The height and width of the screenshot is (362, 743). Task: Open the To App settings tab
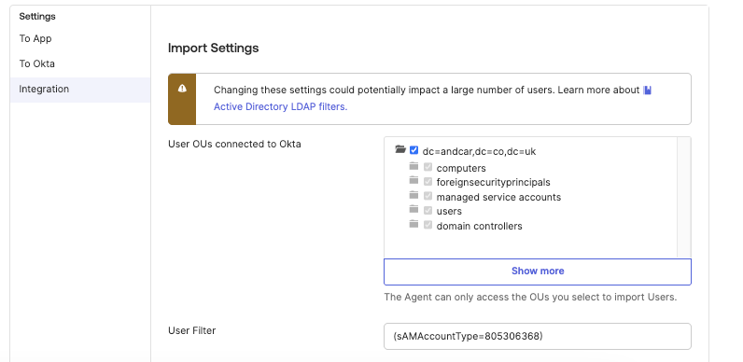click(35, 39)
